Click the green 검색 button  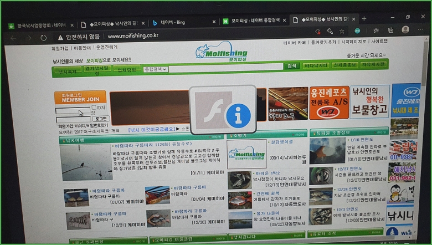coord(292,66)
